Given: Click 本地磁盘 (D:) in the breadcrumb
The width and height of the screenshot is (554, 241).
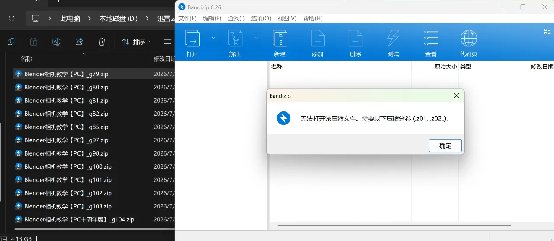Looking at the screenshot, I should (118, 18).
